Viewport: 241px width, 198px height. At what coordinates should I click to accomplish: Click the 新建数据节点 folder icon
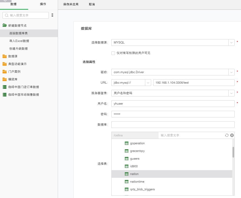4,26
